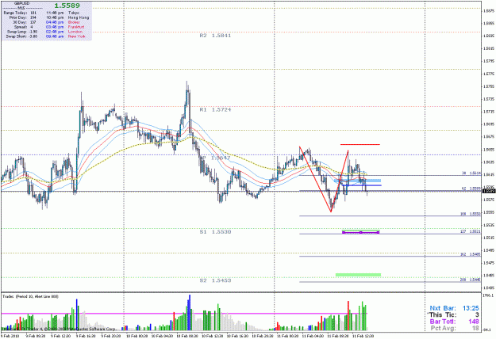Click the black current price tag on axis
496x339 pixels.
click(x=489, y=191)
